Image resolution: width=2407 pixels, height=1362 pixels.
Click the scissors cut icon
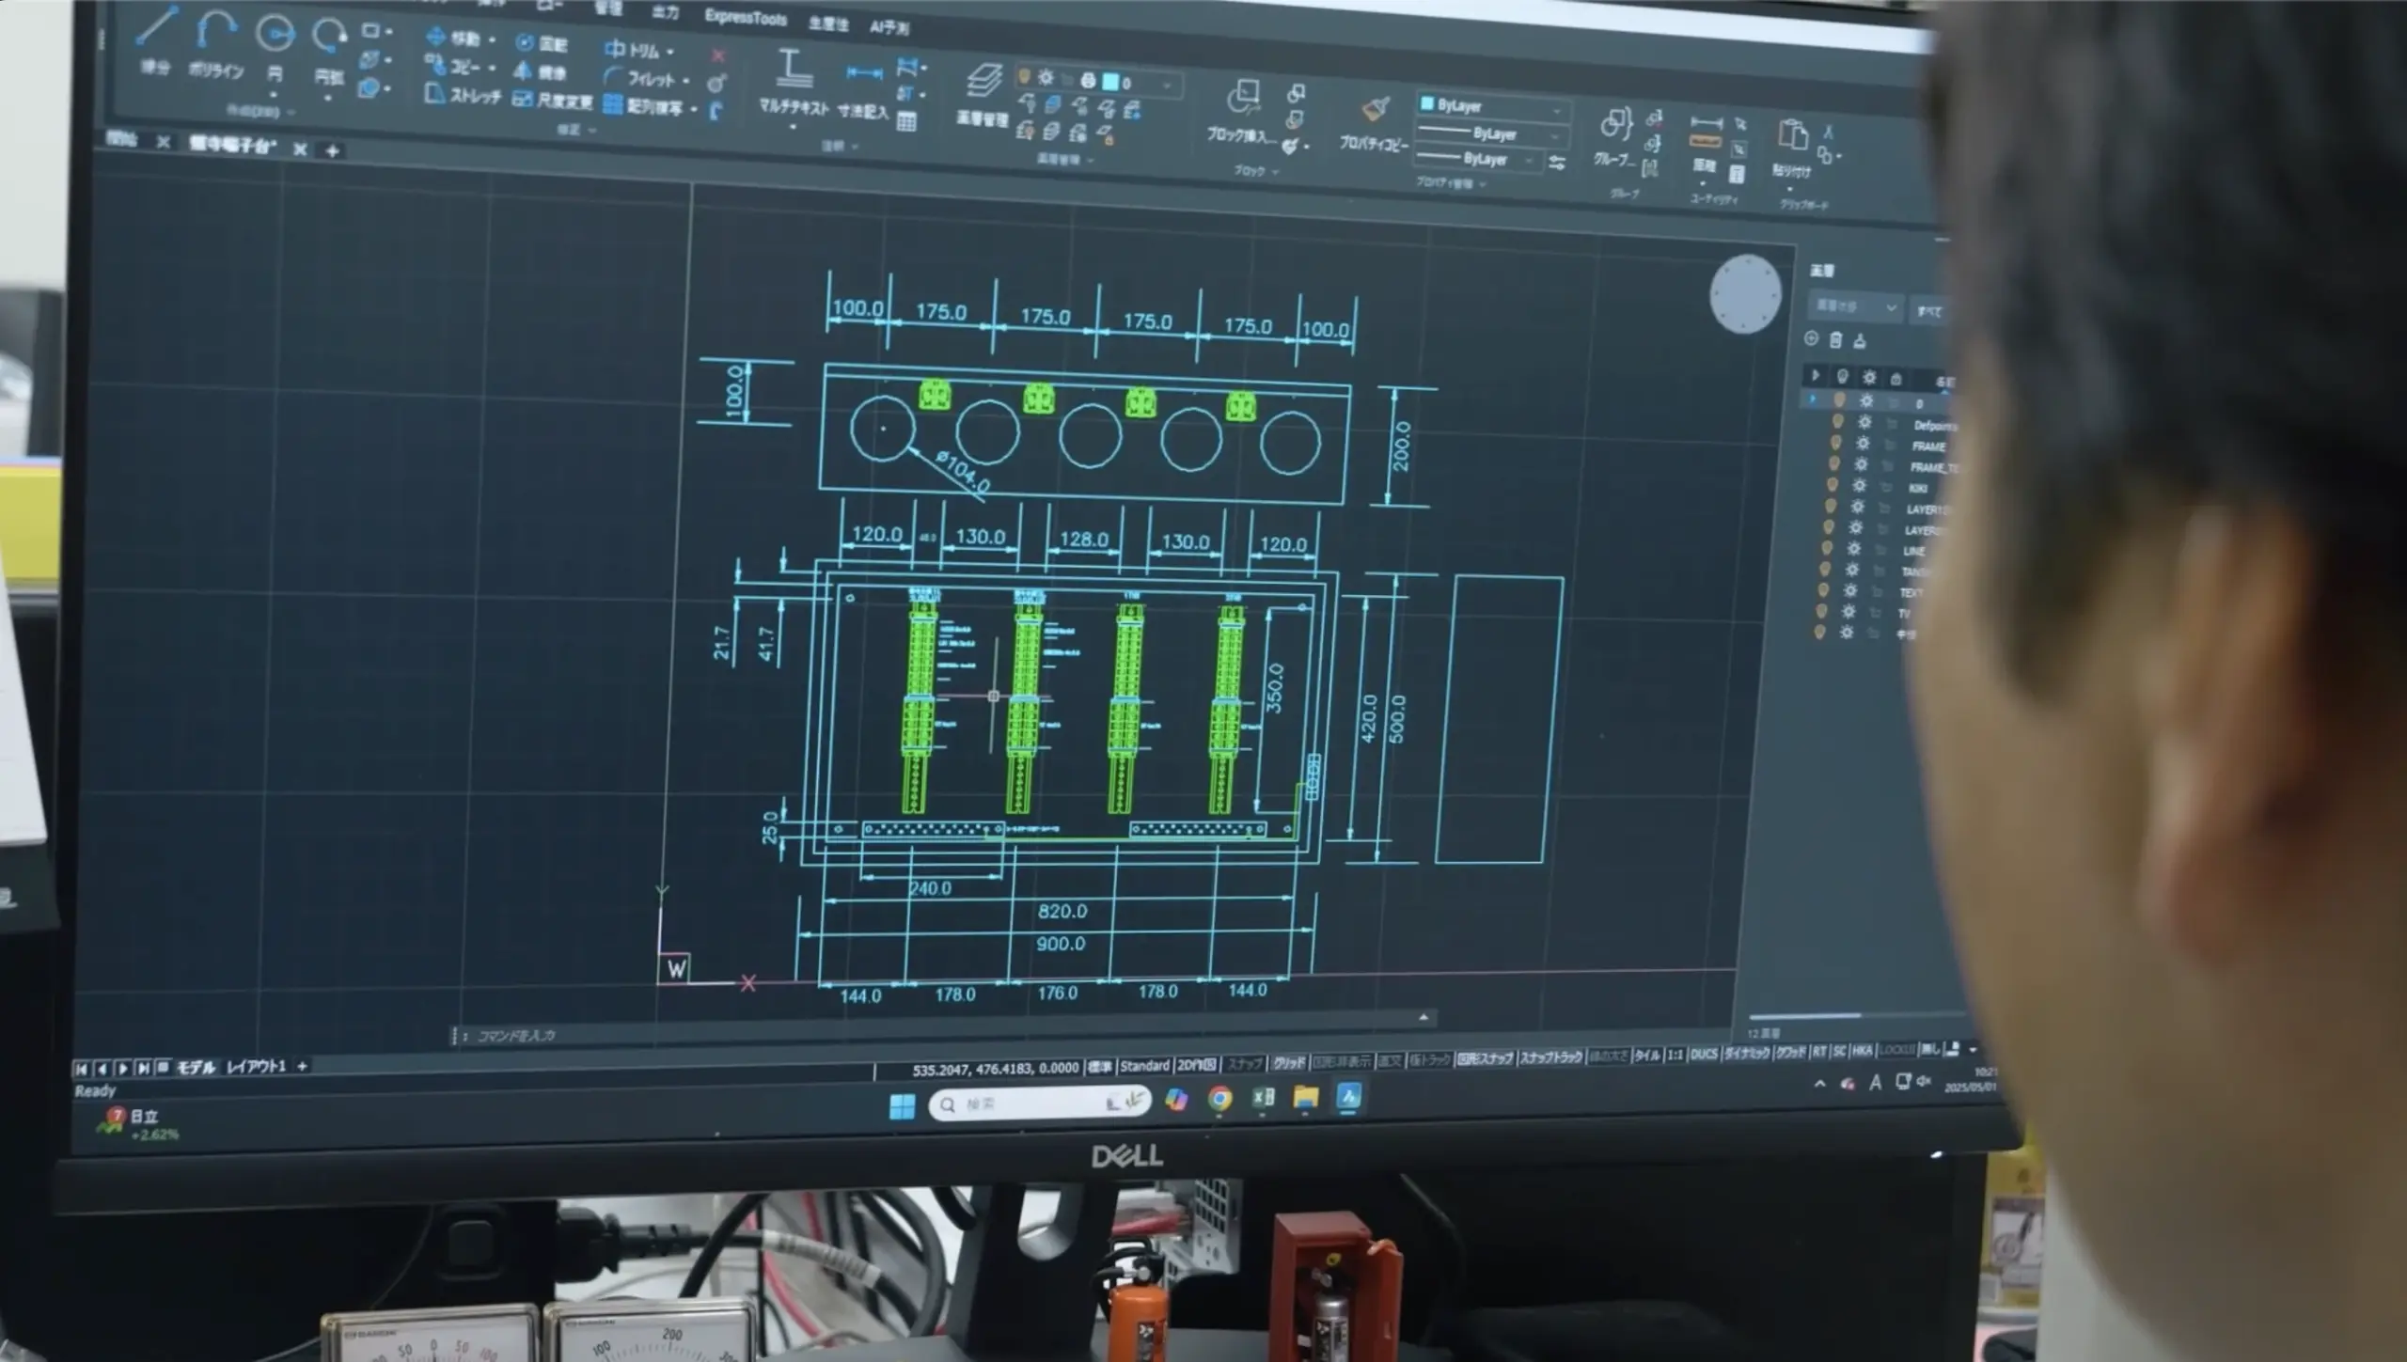[1829, 133]
